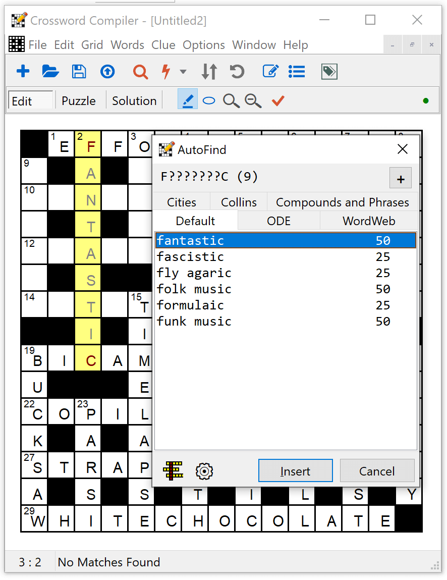
Task: Switch to the ODE dictionary tab
Action: coord(278,221)
